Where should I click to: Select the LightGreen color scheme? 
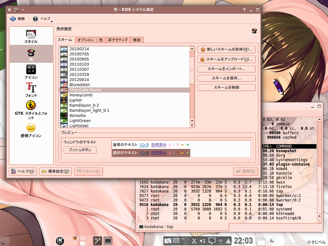[x=125, y=121]
